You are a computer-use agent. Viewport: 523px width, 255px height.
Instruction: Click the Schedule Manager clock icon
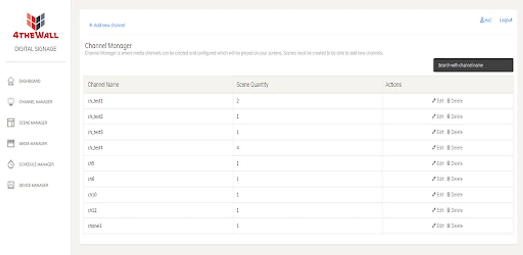[x=11, y=164]
